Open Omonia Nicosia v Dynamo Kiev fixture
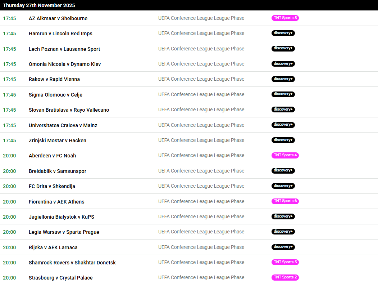The width and height of the screenshot is (378, 286). (65, 64)
